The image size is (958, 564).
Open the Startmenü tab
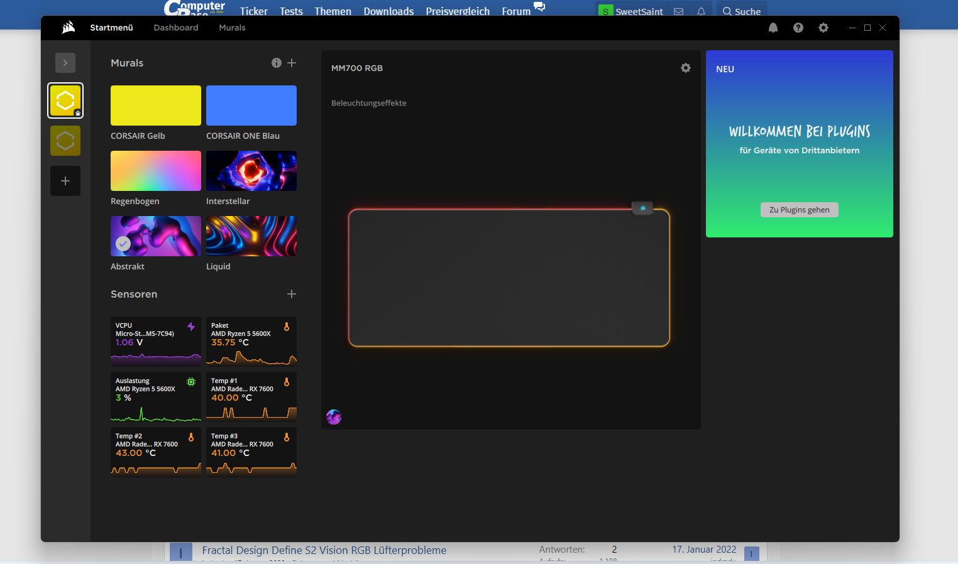pyautogui.click(x=111, y=28)
